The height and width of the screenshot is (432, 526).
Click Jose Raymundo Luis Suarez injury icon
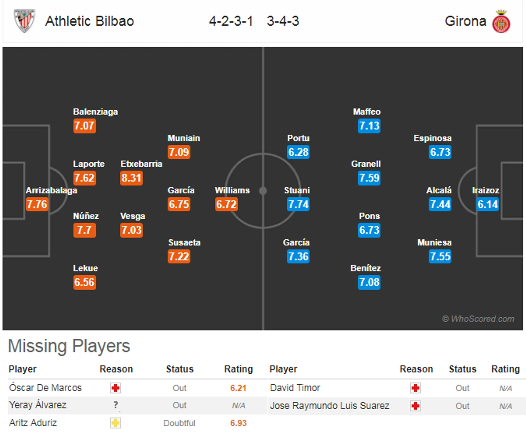[415, 406]
